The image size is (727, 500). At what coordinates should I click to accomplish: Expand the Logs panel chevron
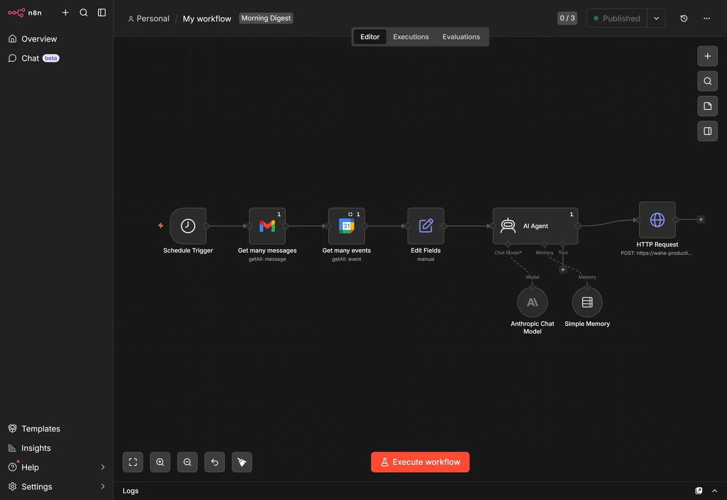coord(715,491)
